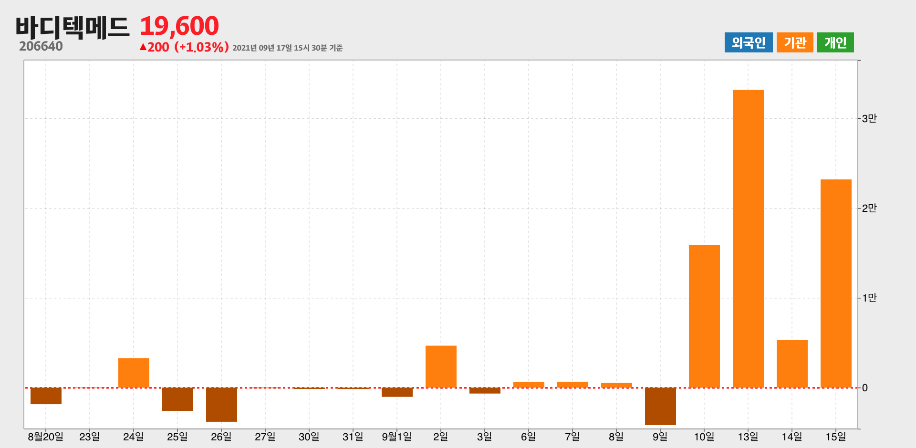Viewport: 916px width, 448px height.
Task: Click the 7일 small orange bar
Action: click(x=572, y=385)
